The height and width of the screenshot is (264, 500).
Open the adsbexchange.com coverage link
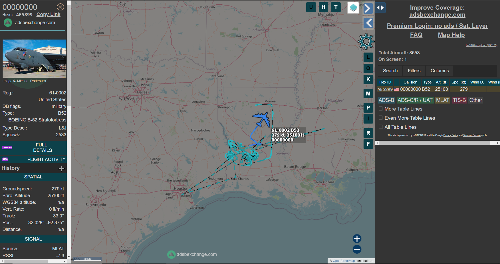click(437, 15)
